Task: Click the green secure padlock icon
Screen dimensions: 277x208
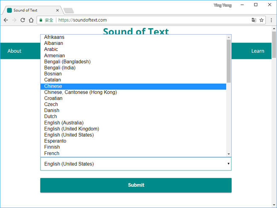Action: pos(41,20)
